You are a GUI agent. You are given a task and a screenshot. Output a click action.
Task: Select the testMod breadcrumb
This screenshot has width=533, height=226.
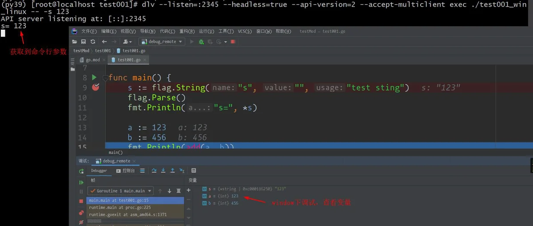81,51
